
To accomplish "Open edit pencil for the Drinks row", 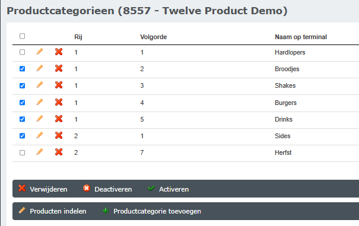I will [40, 119].
